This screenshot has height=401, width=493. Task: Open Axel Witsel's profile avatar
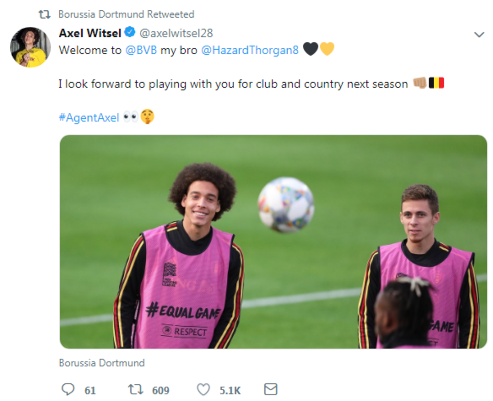coord(30,47)
